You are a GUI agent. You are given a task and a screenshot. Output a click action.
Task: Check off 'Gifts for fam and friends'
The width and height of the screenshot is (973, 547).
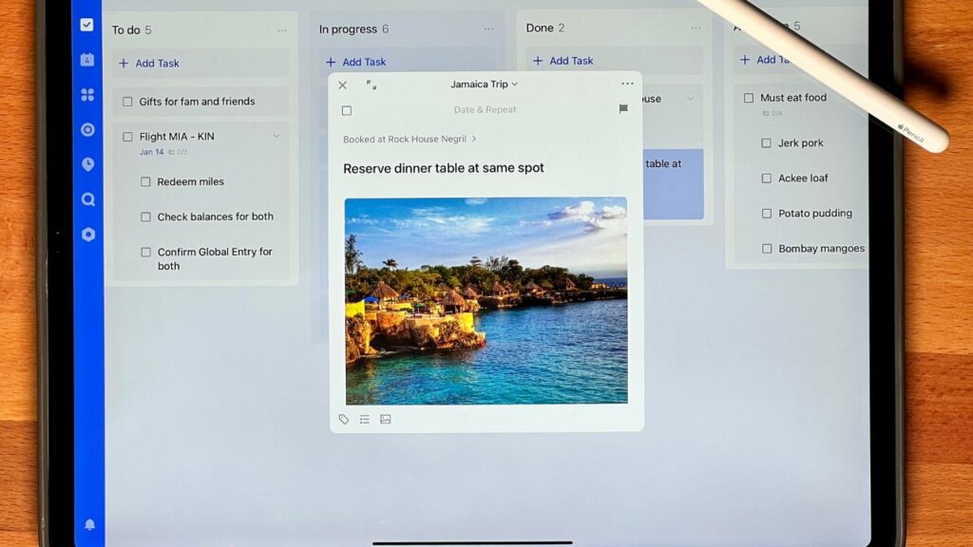click(x=127, y=102)
